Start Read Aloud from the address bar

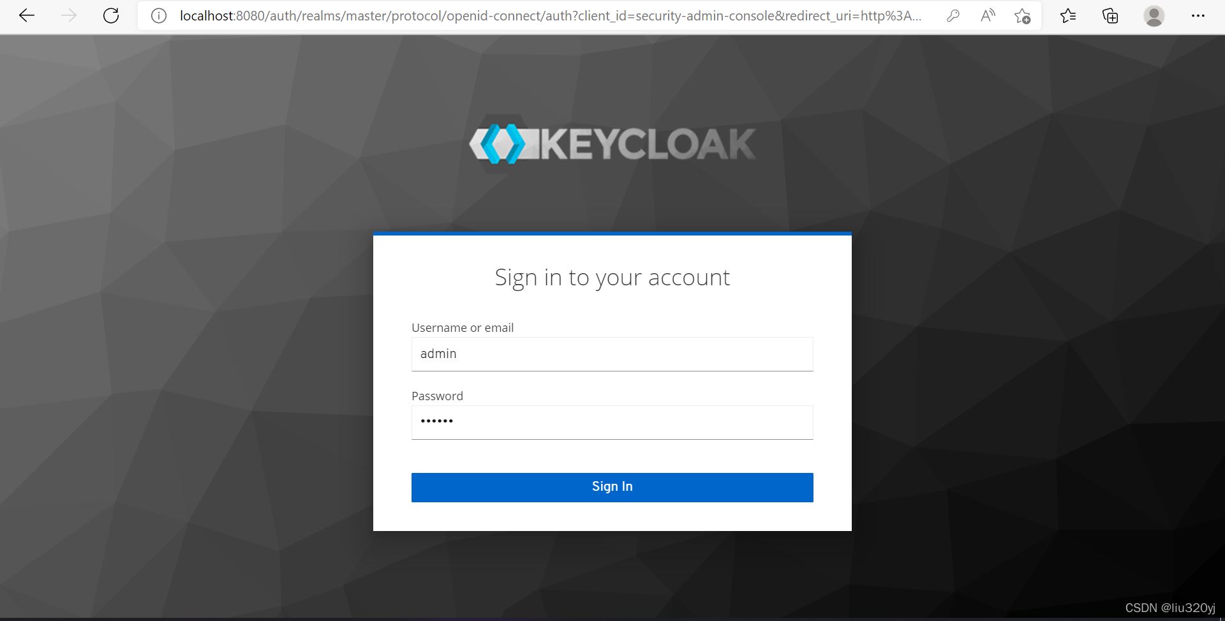tap(988, 16)
